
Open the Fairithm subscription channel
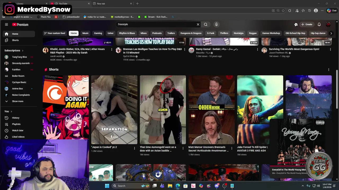(x=19, y=70)
